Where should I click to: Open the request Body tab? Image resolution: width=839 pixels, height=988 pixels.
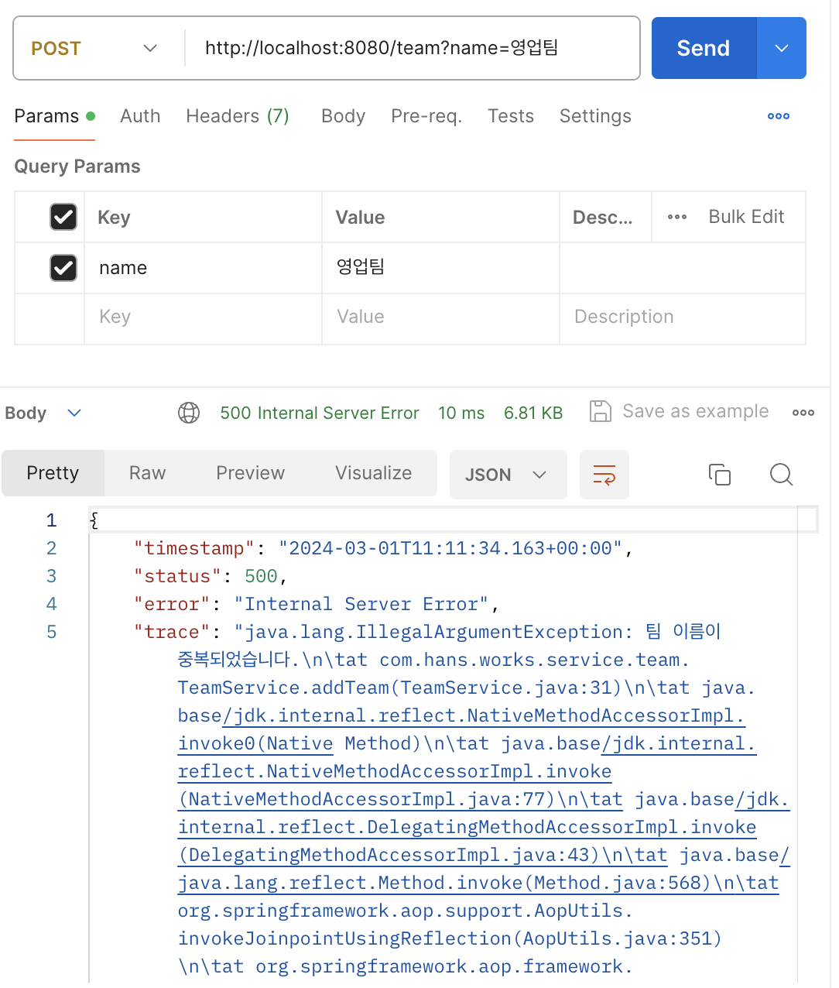[343, 116]
